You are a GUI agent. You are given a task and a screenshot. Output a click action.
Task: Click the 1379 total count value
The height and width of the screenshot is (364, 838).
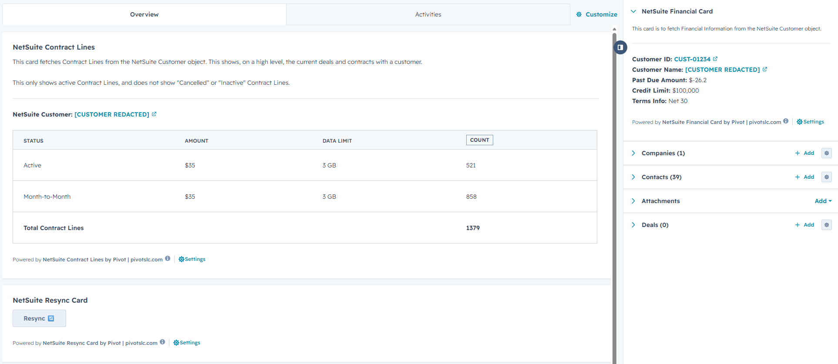(473, 228)
